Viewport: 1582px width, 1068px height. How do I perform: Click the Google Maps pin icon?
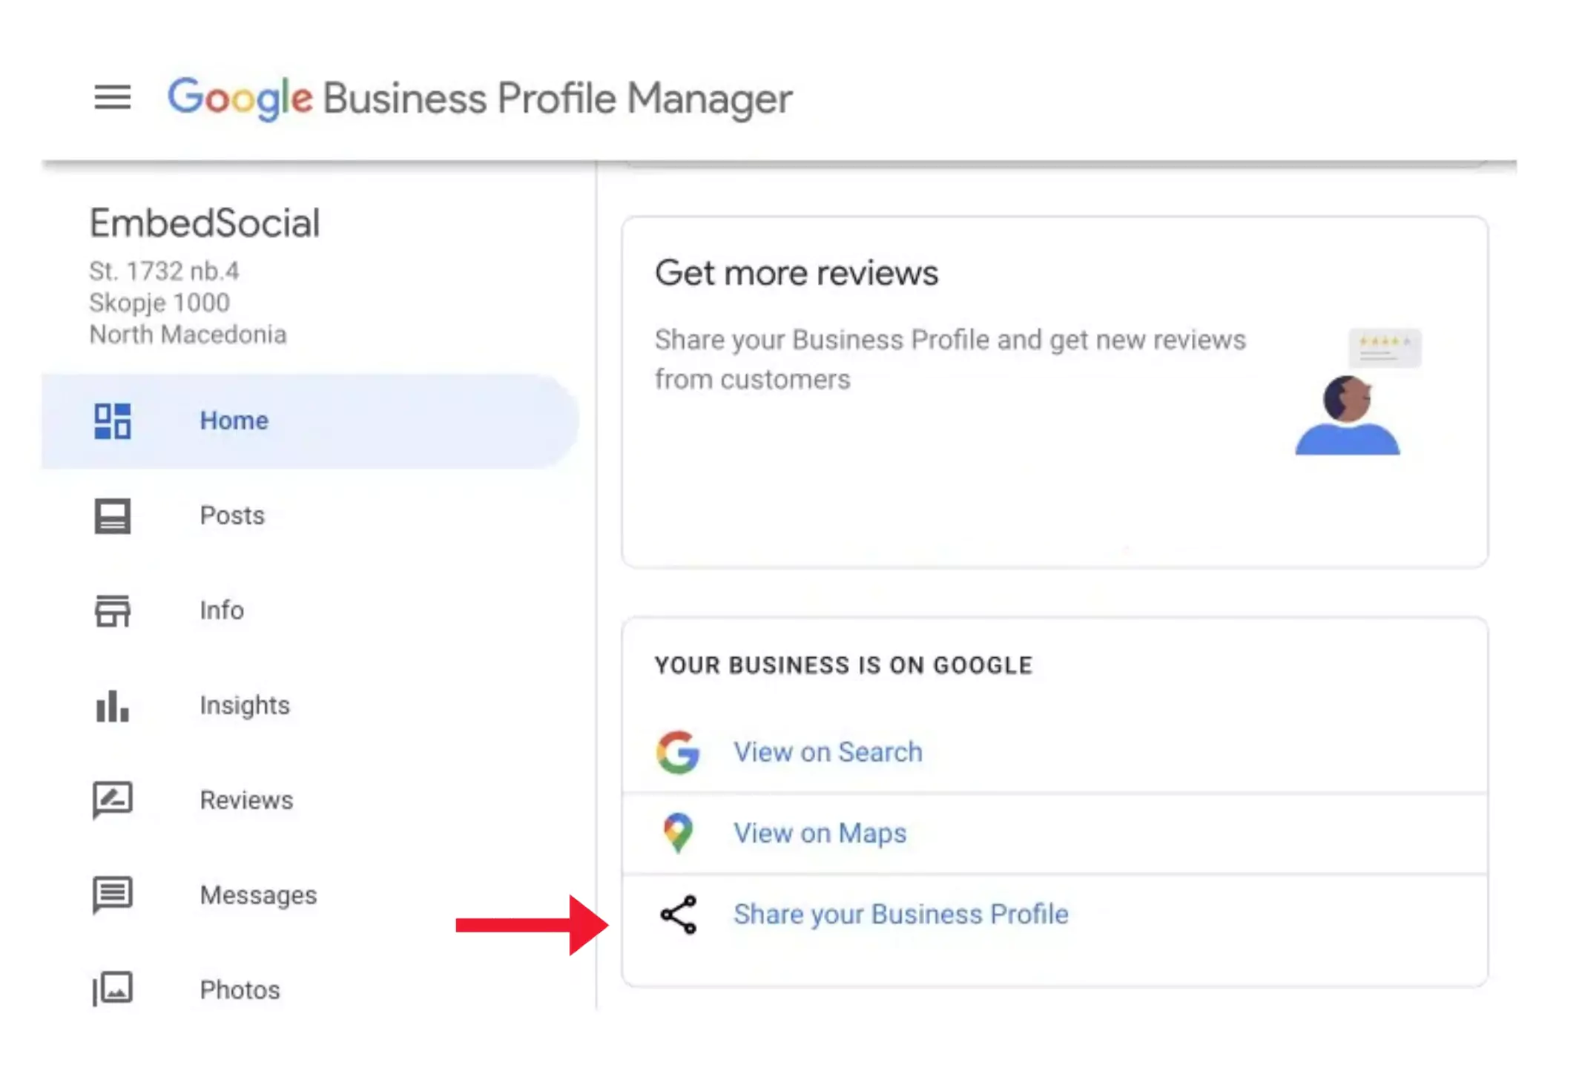click(x=678, y=832)
